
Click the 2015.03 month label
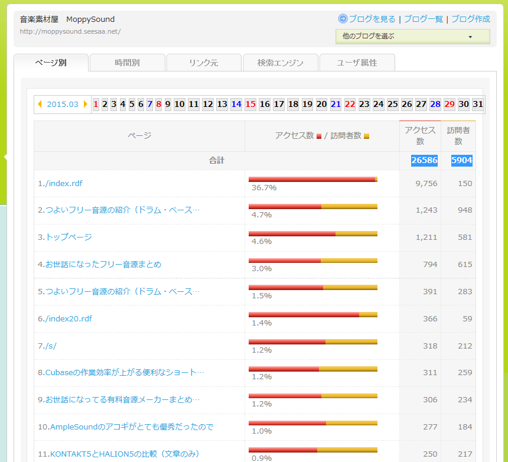(63, 104)
